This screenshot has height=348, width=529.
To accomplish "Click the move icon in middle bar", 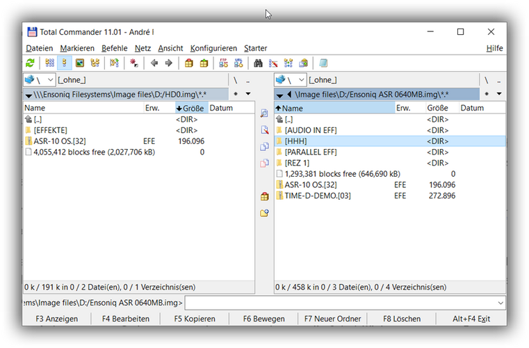I will [264, 163].
